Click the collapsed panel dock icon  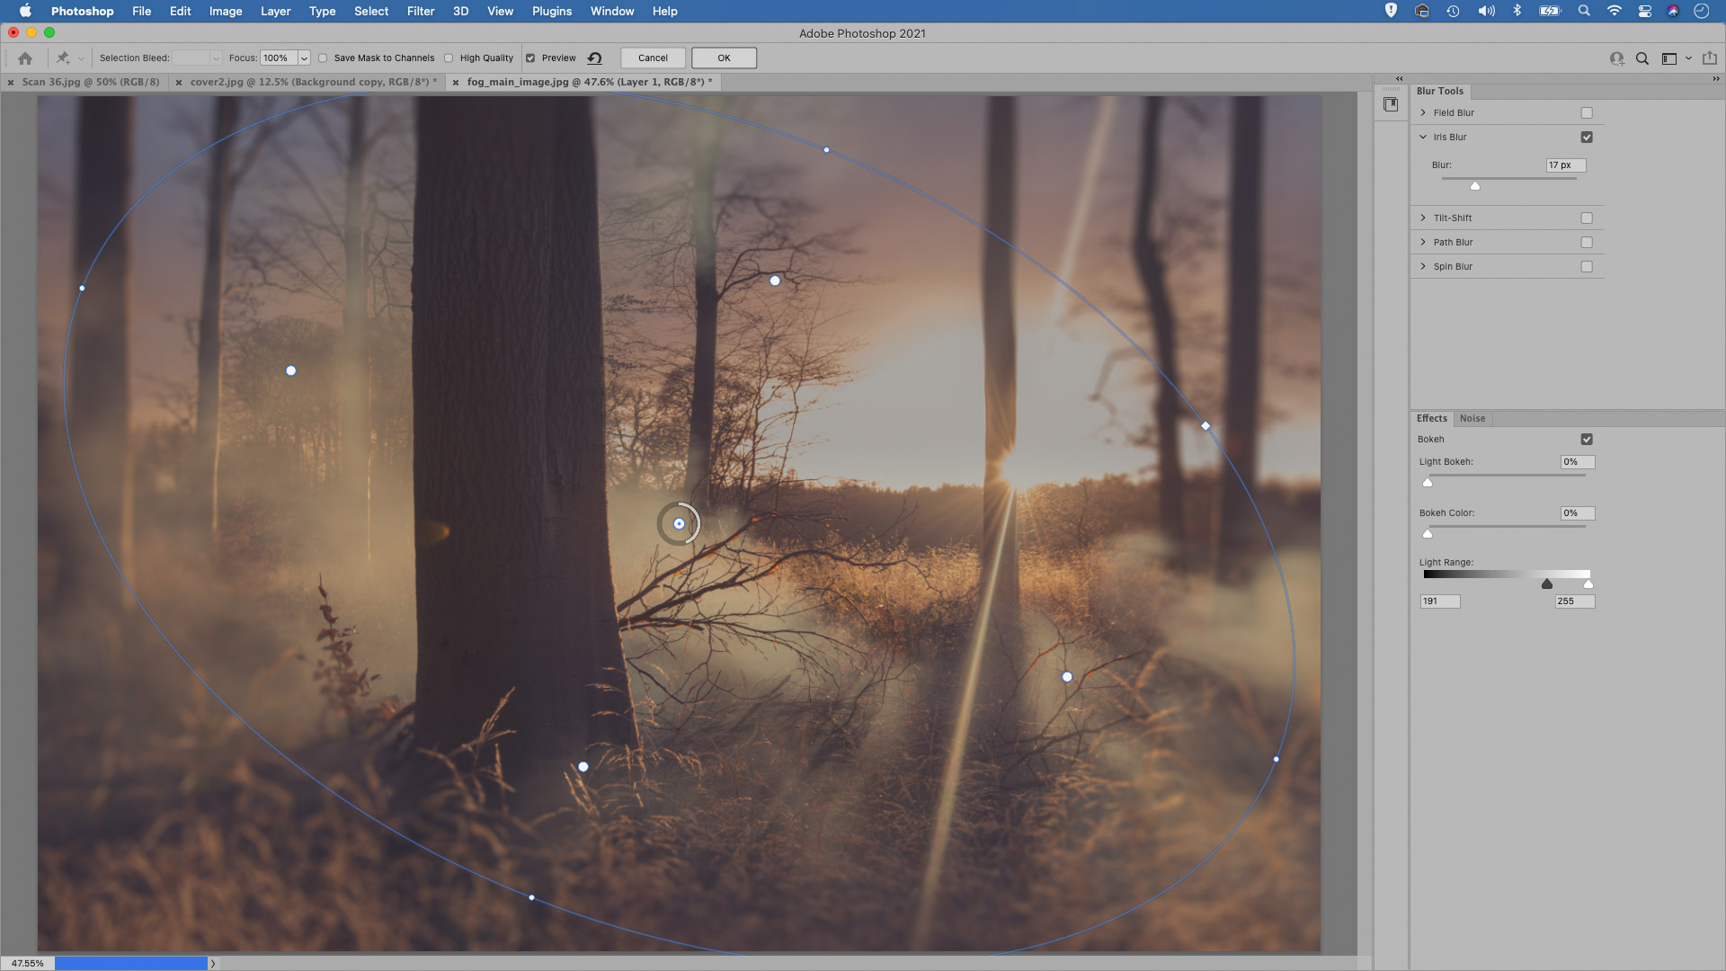(1391, 104)
